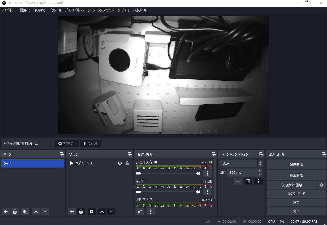This screenshot has height=225, width=327.
Task: Mute デスクトップ音声 speaker icon
Action: pos(198,173)
